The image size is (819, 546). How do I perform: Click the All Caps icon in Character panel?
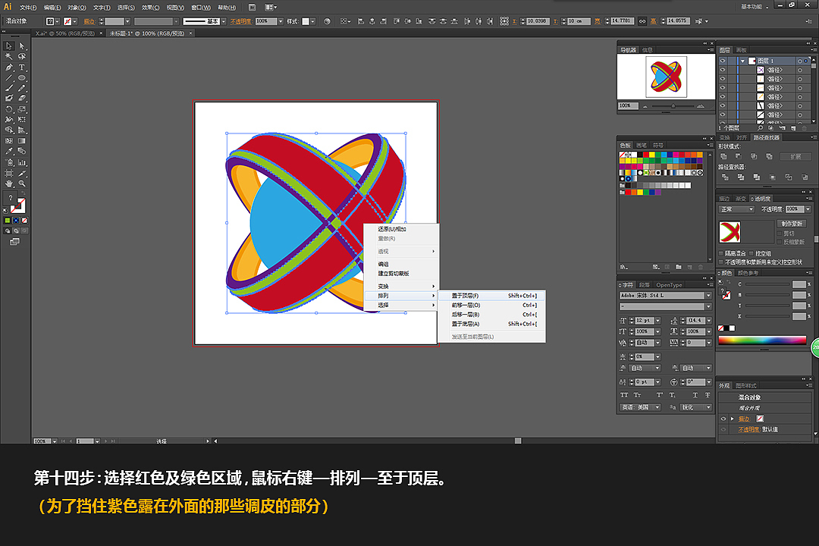point(624,395)
